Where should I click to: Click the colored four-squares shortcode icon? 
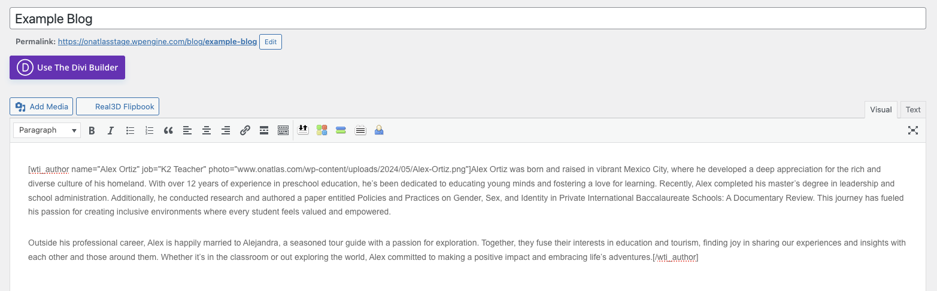click(322, 130)
